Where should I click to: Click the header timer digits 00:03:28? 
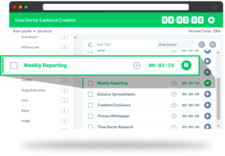click(182, 20)
